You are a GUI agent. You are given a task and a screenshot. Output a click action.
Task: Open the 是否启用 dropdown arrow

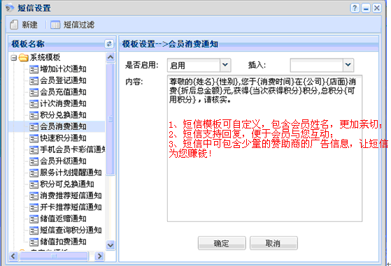pyautogui.click(x=225, y=65)
